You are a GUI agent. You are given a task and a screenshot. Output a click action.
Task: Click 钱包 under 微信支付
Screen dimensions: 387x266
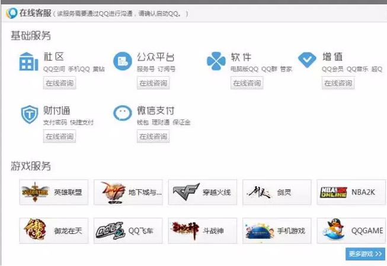point(143,122)
